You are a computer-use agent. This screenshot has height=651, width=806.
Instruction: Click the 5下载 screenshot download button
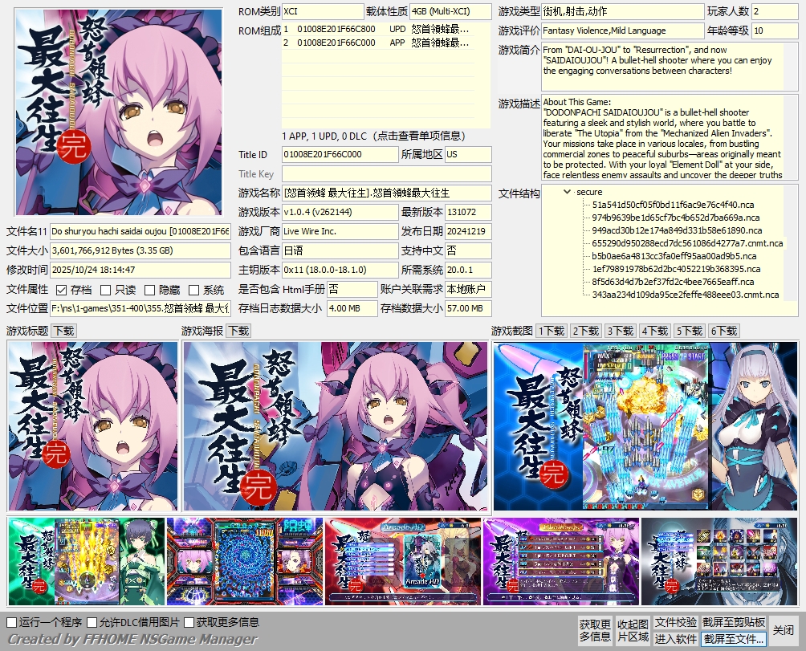click(x=690, y=331)
